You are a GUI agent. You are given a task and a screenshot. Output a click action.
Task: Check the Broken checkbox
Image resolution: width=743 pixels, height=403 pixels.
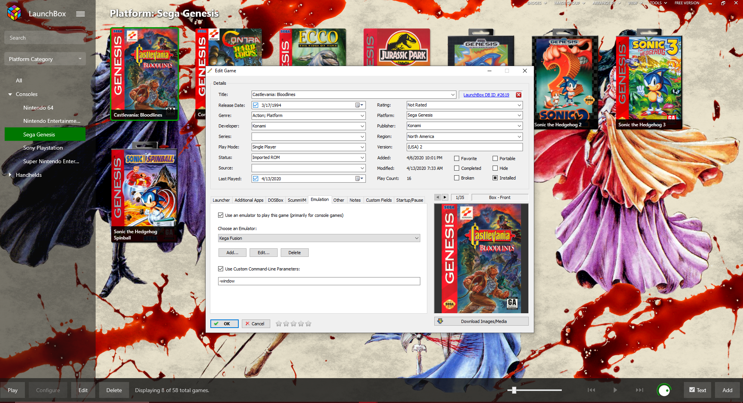[x=457, y=178]
